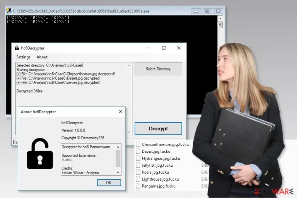The image size is (297, 198).
Task: Click the 'Selected directory' log line
Action: [x=50, y=65]
